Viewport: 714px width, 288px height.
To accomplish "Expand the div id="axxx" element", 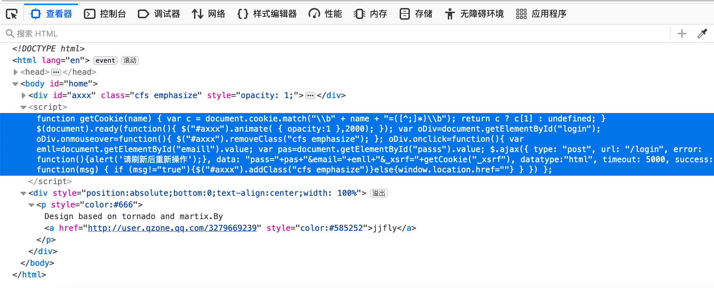I will [x=23, y=96].
